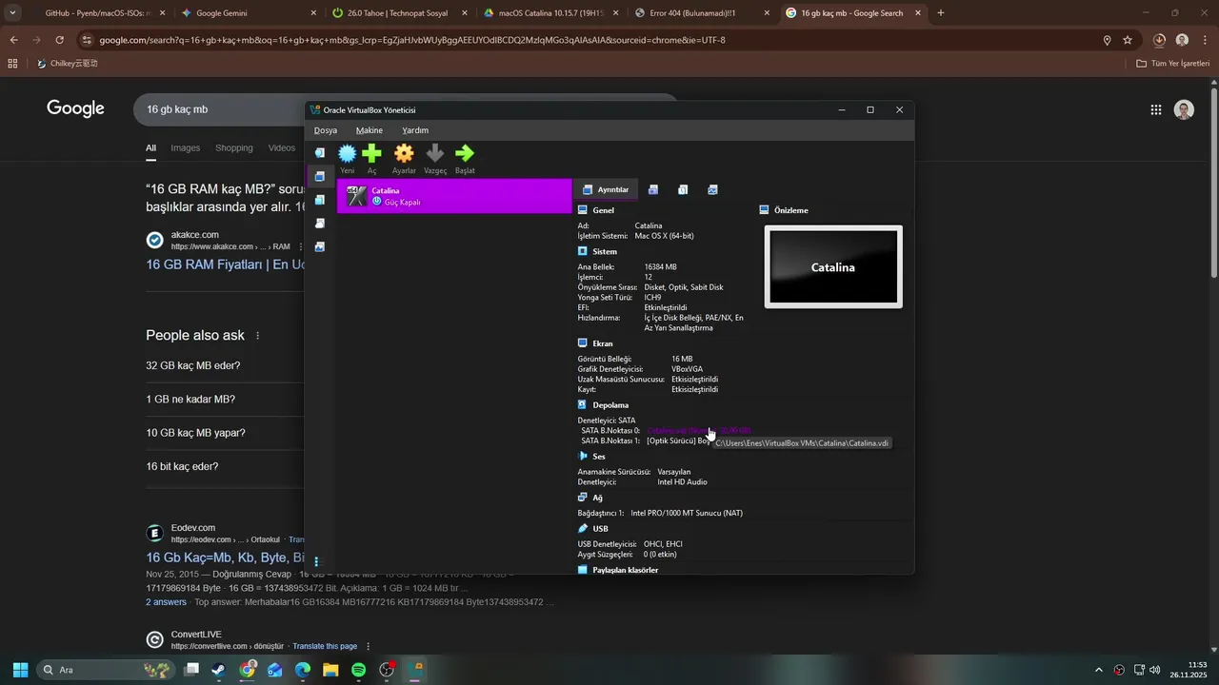Select the highlighted machines sidebar icon
Screen dimensions: 1219x685
coord(320,176)
